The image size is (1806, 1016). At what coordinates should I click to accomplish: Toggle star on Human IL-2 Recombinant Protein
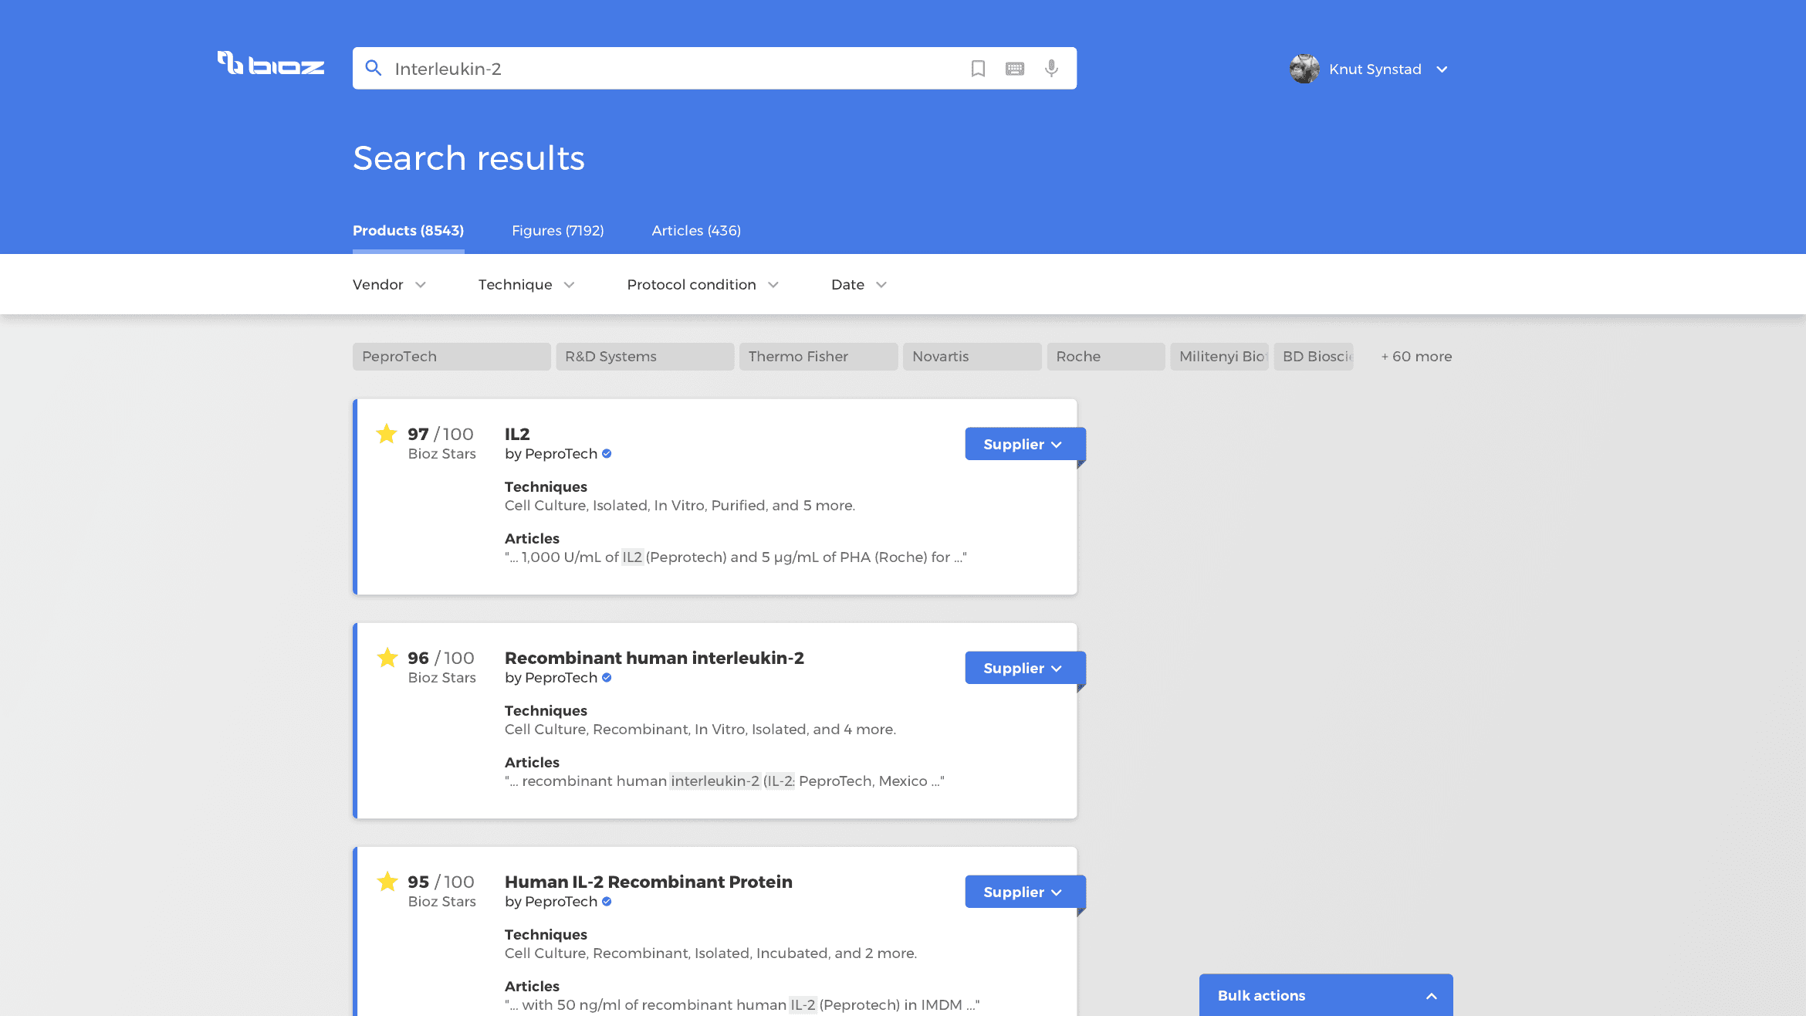click(x=387, y=882)
